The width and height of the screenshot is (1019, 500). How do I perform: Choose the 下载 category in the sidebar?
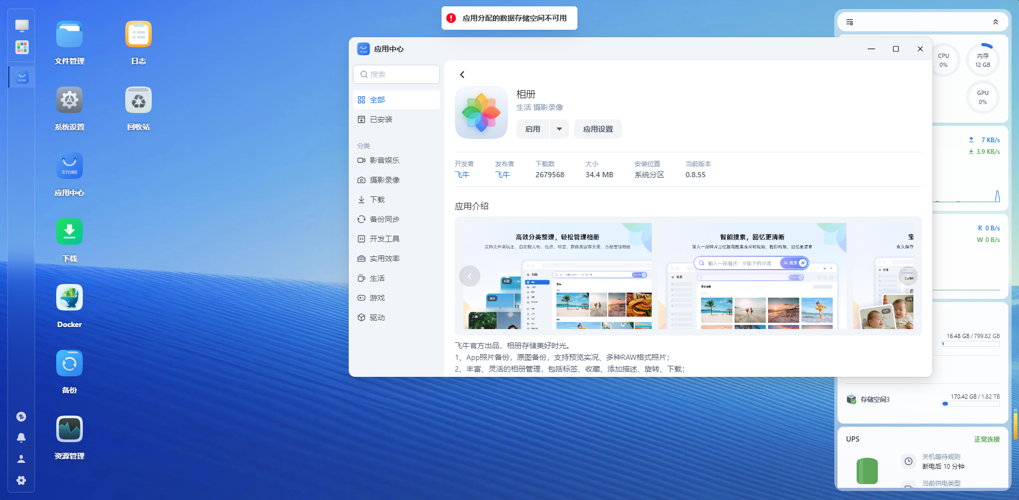[396, 200]
